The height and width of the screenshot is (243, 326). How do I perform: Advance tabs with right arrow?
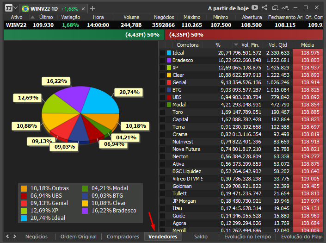(15, 237)
